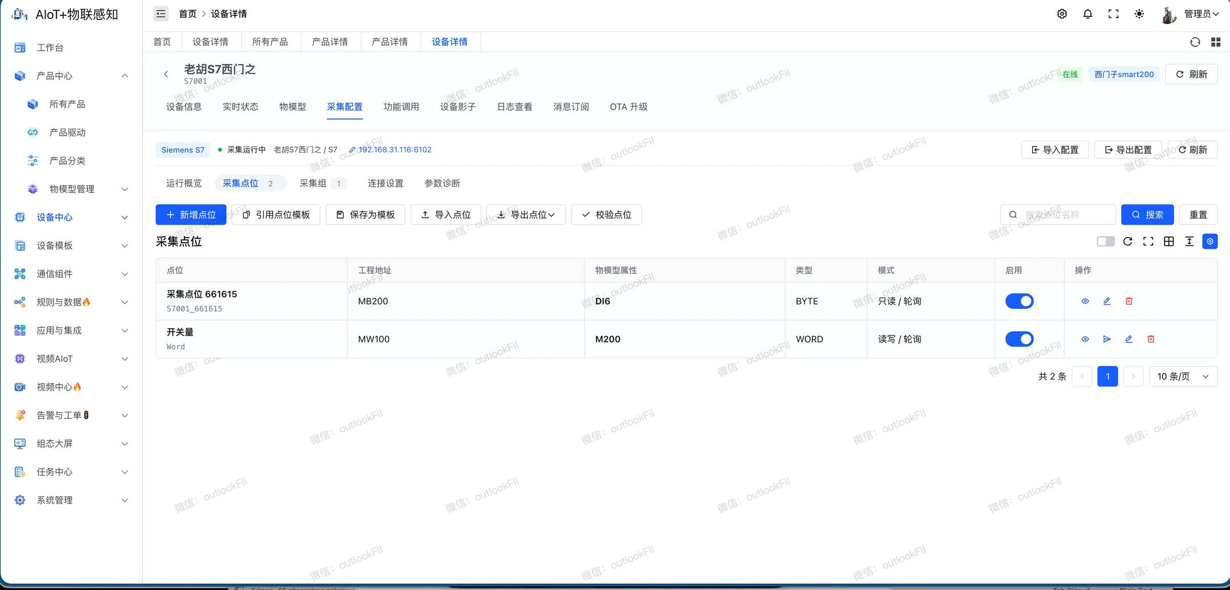Image resolution: width=1230 pixels, height=590 pixels.
Task: Open the 连接设置 sub-tab
Action: pos(385,183)
